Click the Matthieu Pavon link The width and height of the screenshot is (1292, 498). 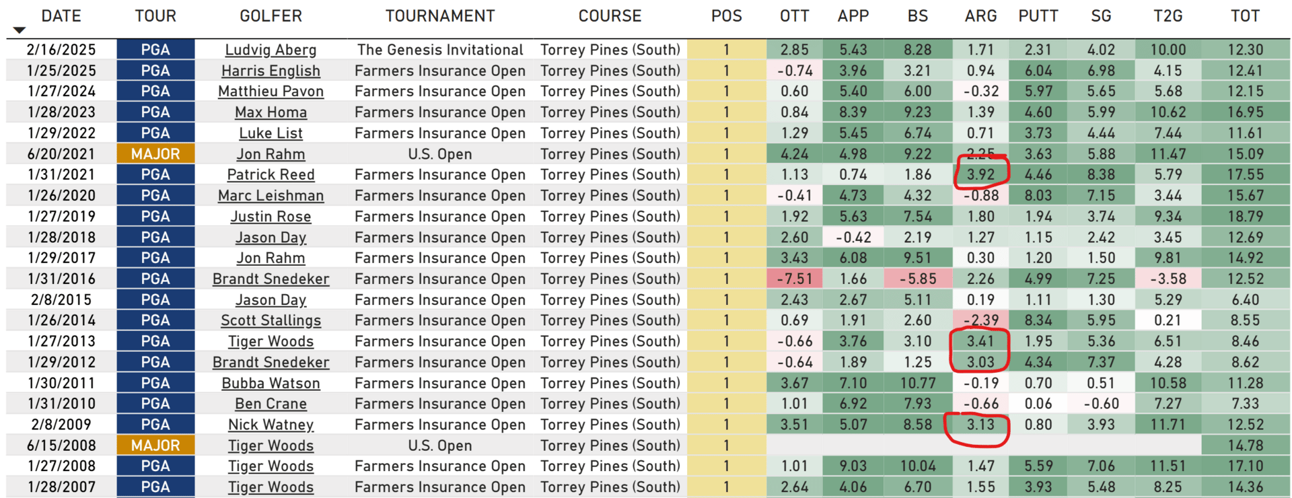[x=271, y=92]
